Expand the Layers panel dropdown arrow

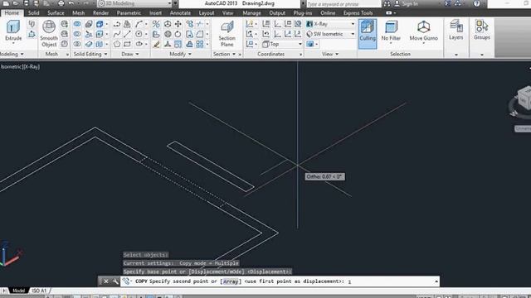tap(455, 55)
